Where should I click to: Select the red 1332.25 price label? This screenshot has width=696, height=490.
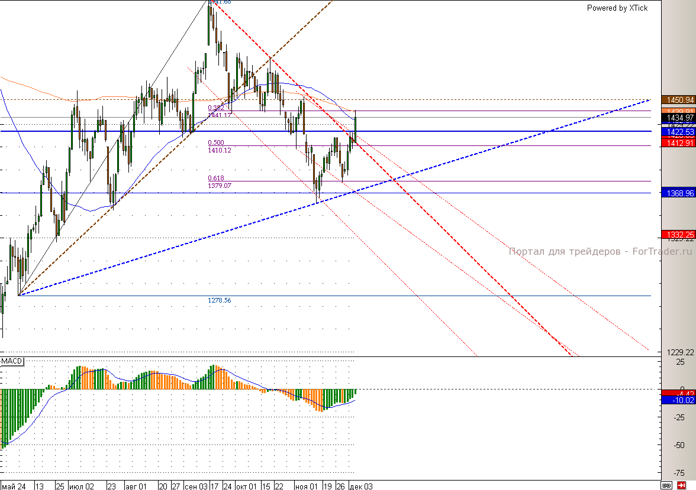pyautogui.click(x=678, y=235)
